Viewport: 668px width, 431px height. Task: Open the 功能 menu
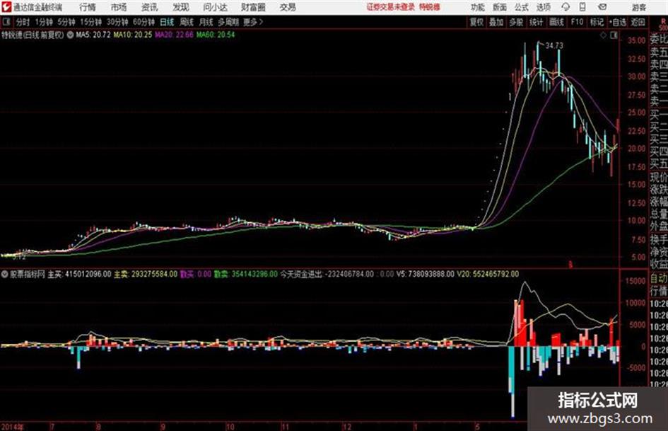478,7
